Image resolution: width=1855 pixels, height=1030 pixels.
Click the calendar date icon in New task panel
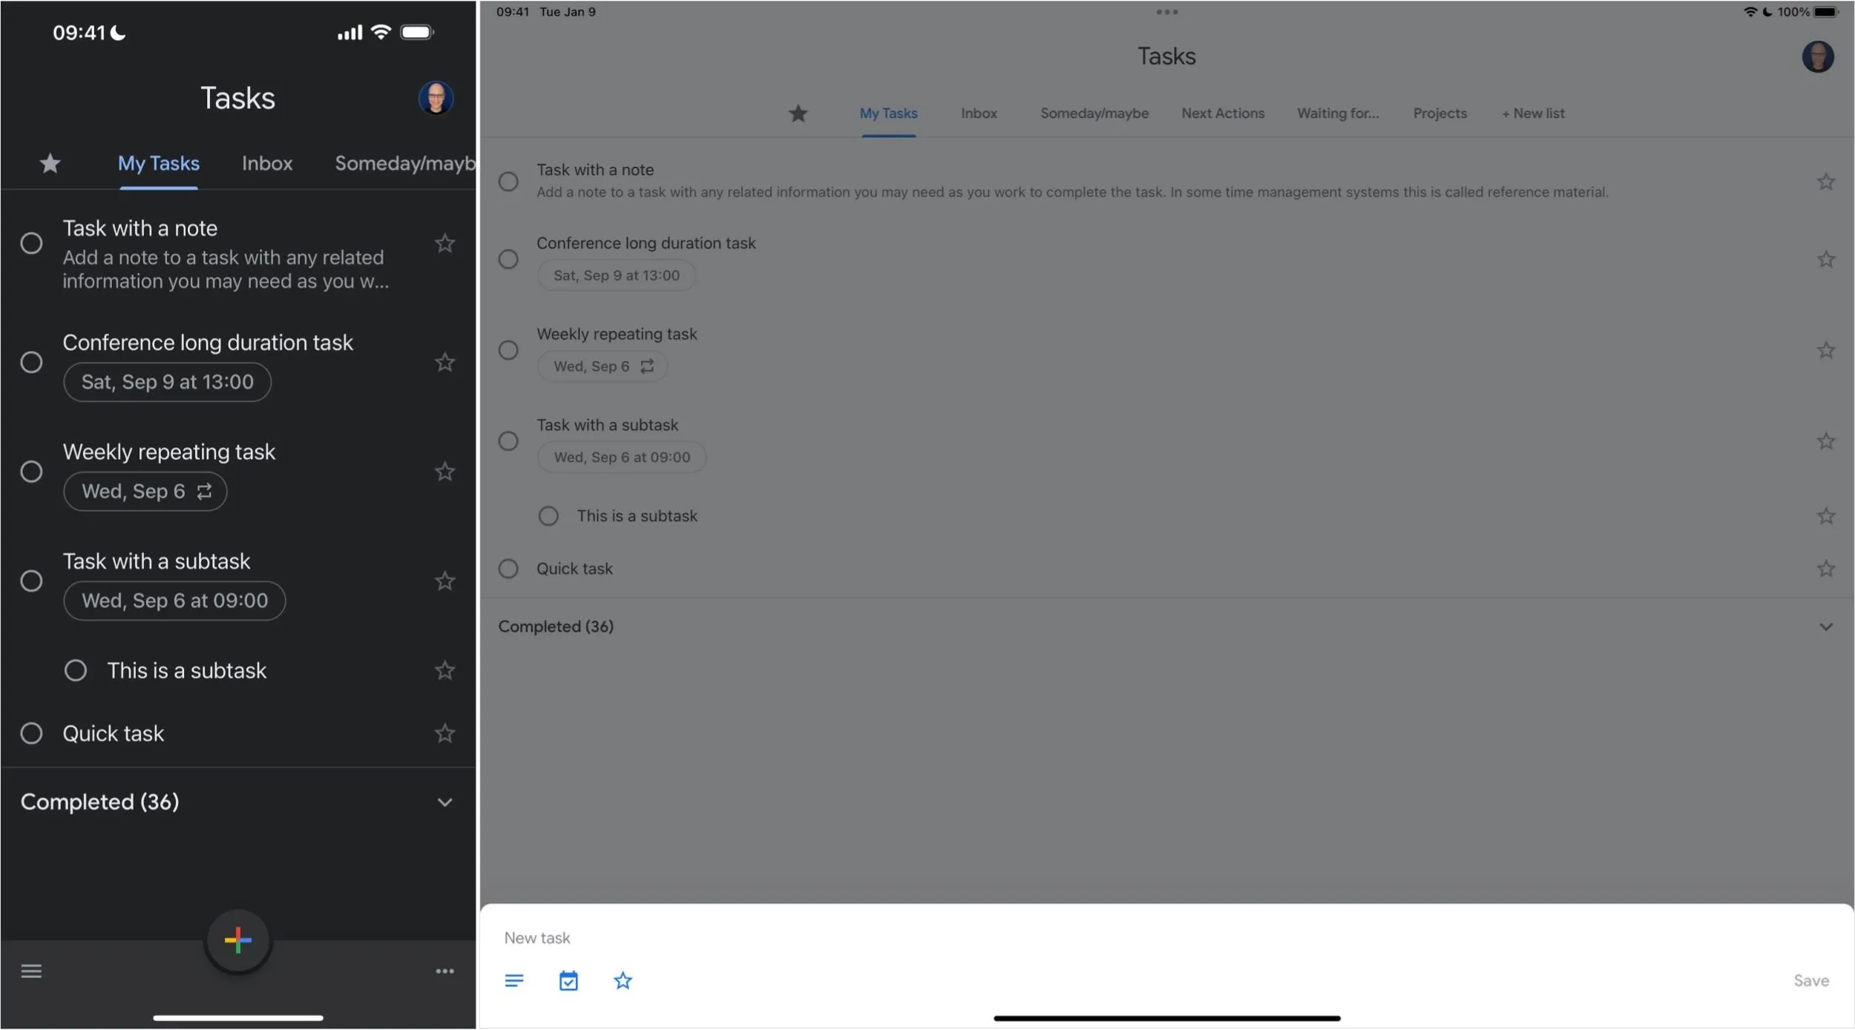click(568, 981)
